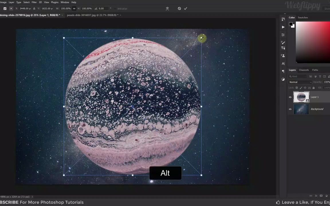The height and width of the screenshot is (206, 330).
Task: Open the Brush Settings panel icon
Action: [x=283, y=48]
